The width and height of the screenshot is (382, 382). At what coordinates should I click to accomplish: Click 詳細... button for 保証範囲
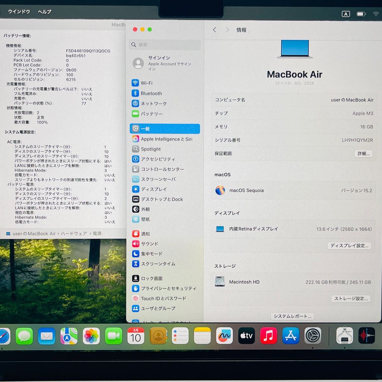[x=364, y=154]
